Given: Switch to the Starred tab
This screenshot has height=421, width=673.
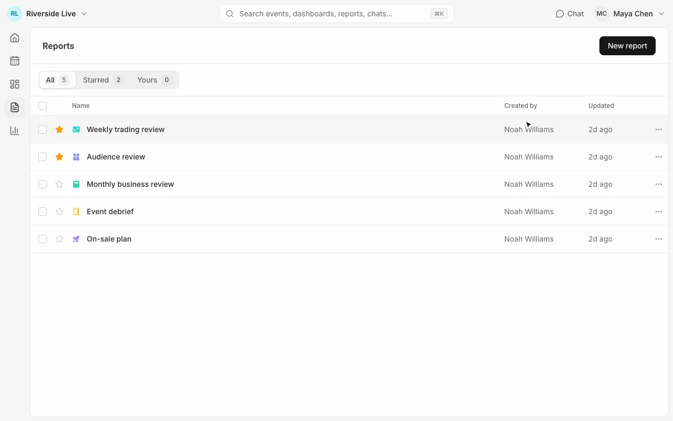Looking at the screenshot, I should (103, 80).
